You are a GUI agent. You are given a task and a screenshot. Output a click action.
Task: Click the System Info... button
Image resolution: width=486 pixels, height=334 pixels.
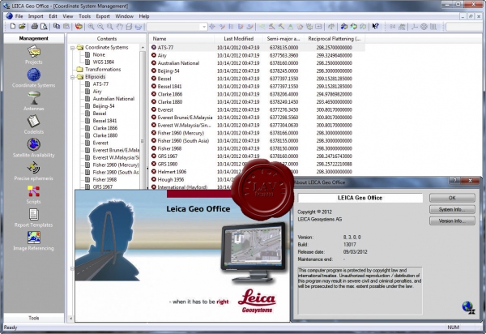(x=452, y=209)
